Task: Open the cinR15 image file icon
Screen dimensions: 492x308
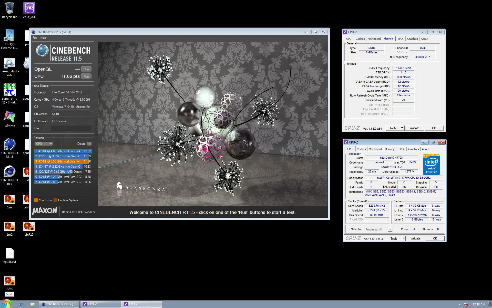Action: 29,229
